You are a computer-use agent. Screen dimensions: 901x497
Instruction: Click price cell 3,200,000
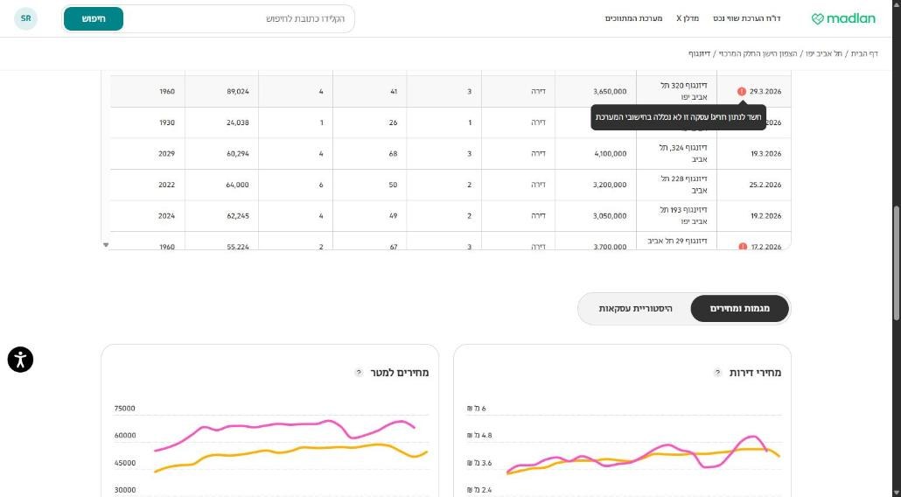click(x=610, y=185)
